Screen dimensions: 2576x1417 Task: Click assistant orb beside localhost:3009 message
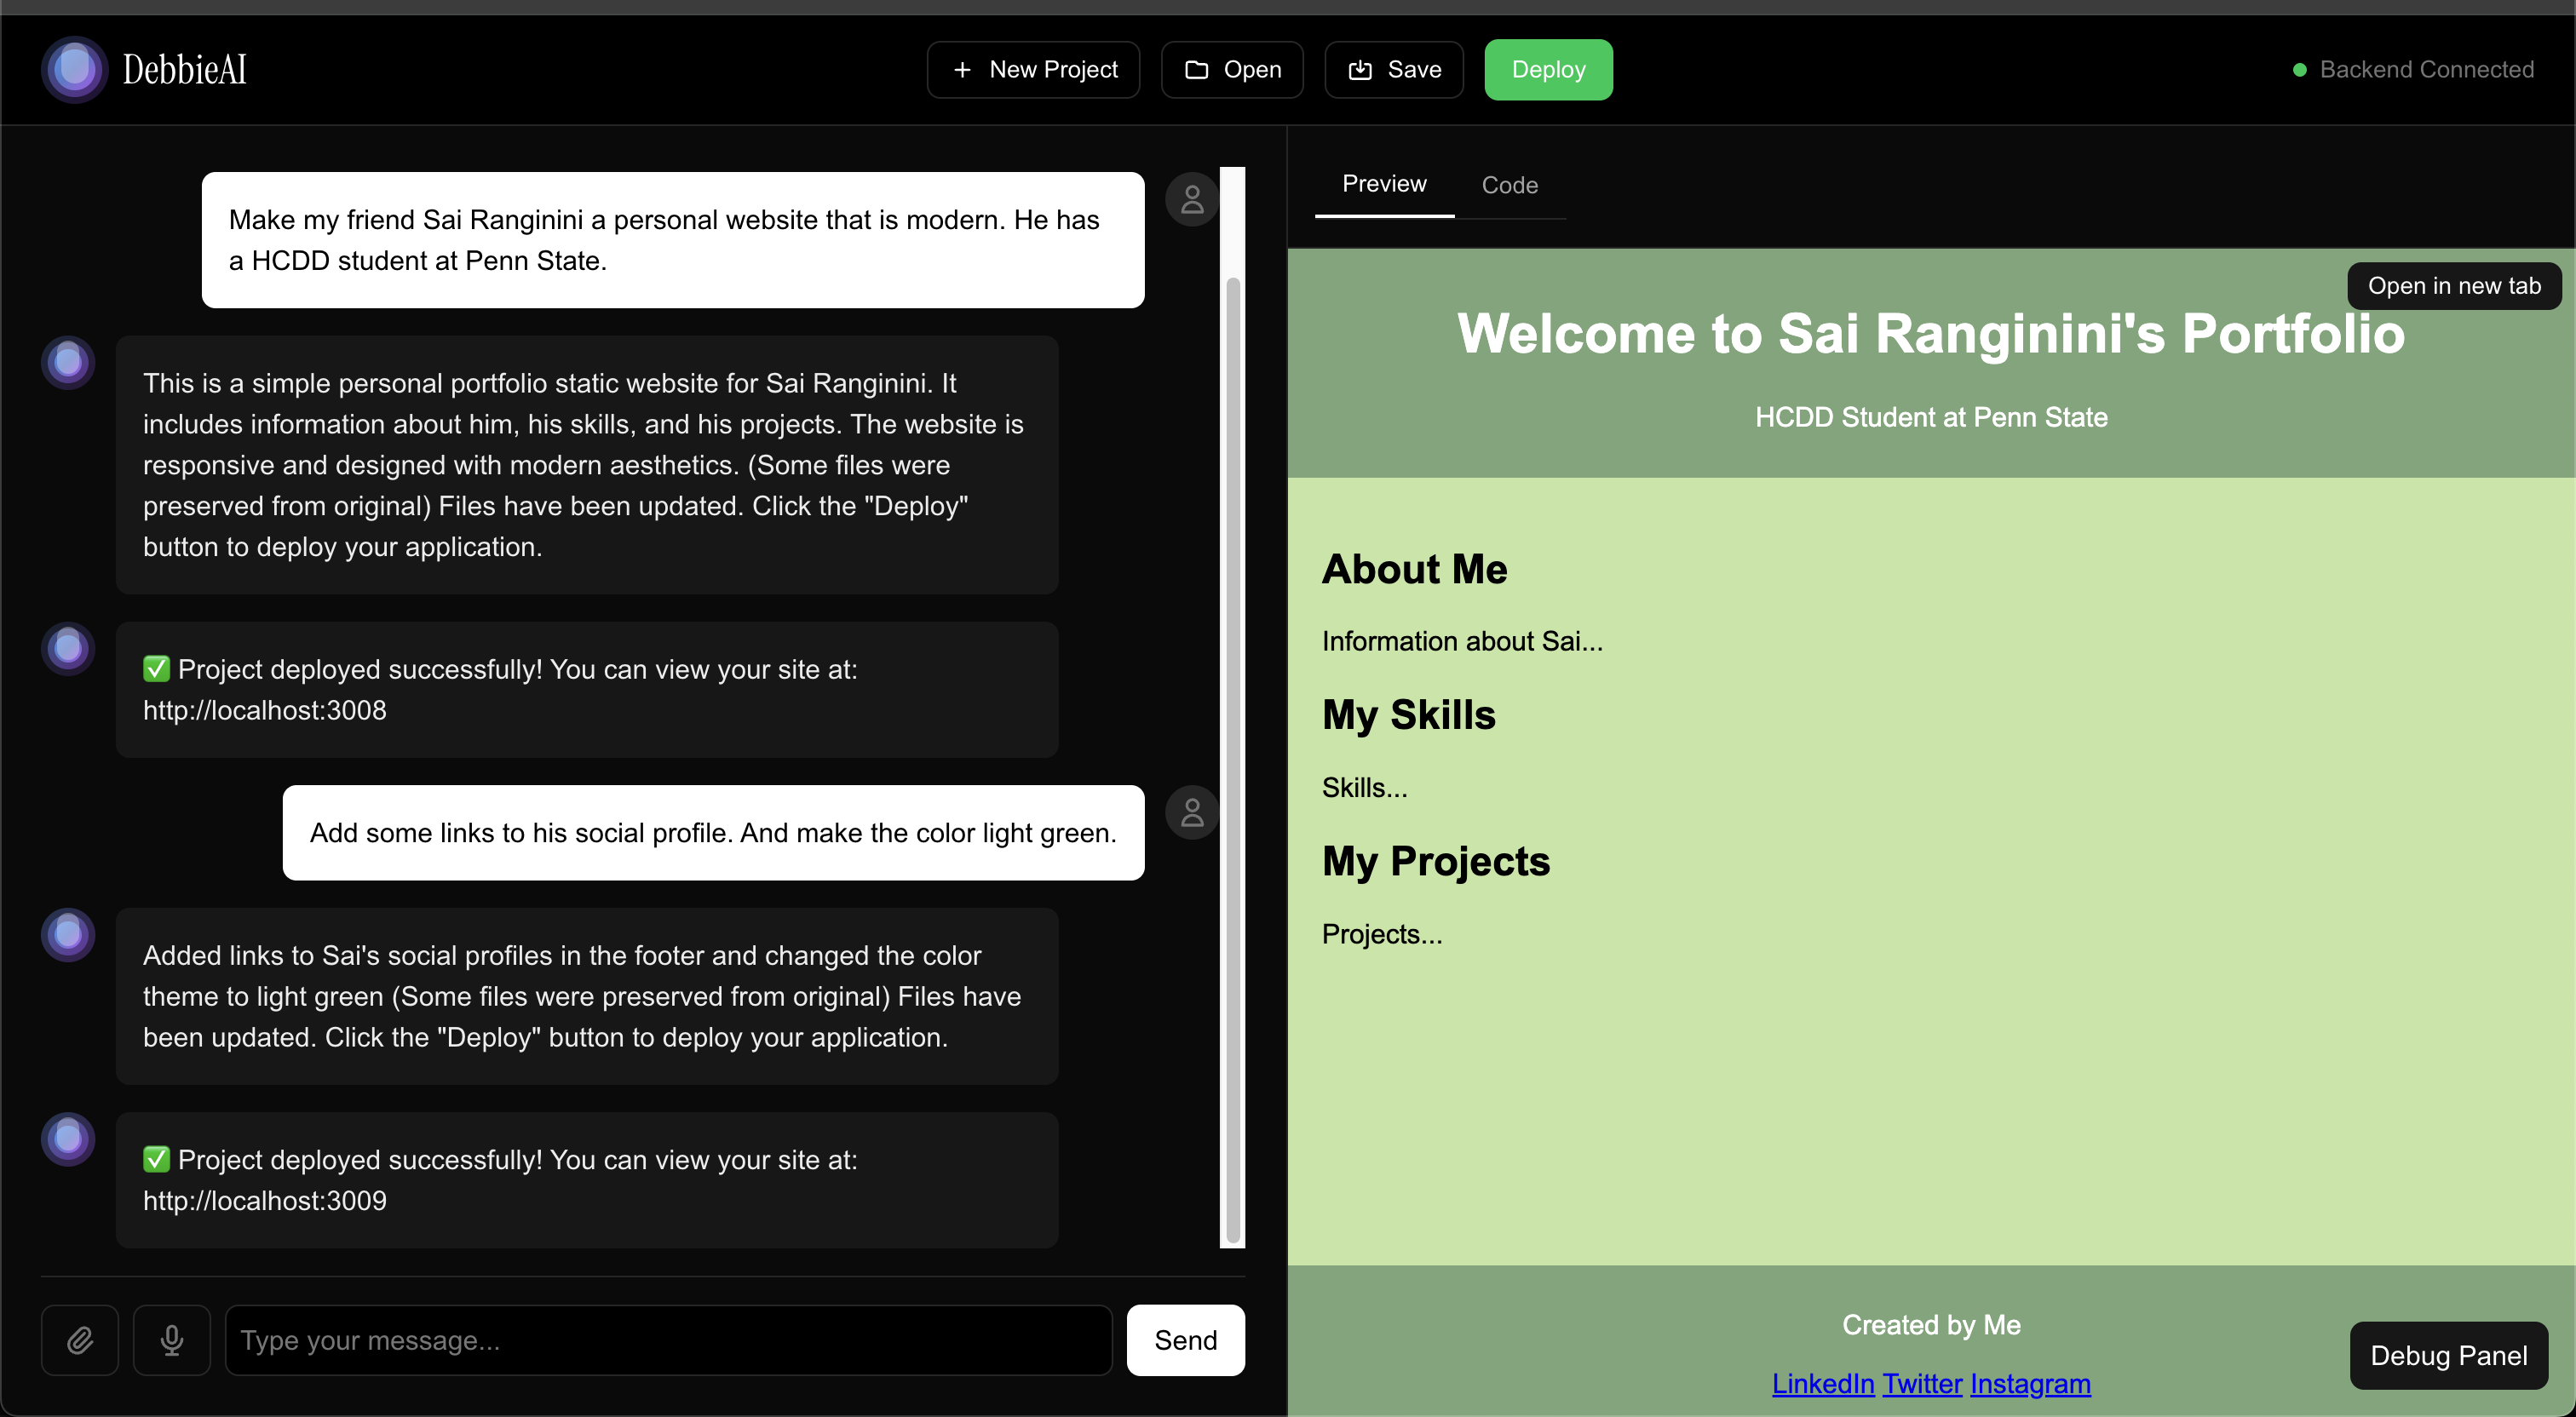point(68,1139)
